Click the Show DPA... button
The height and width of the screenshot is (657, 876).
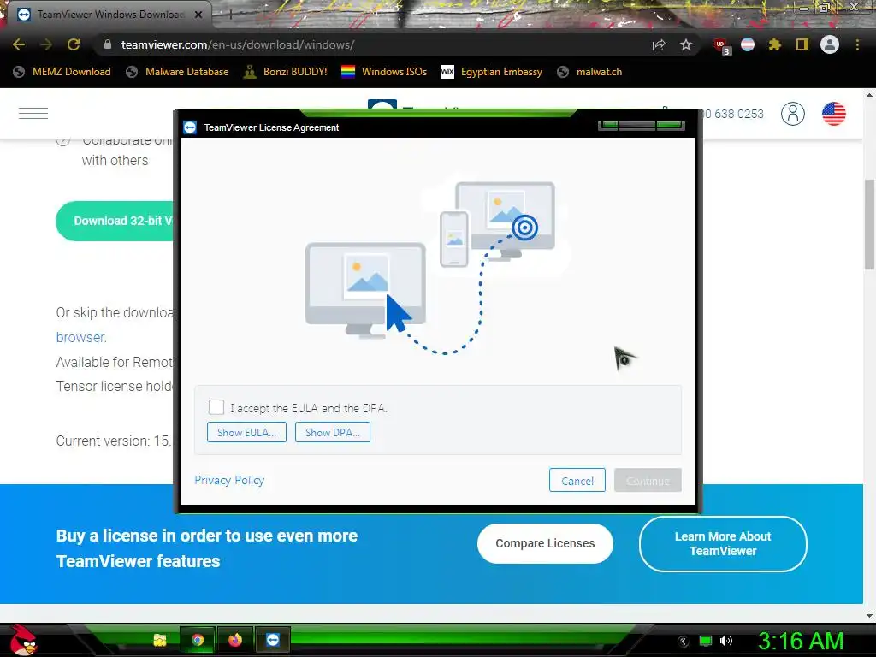(333, 432)
